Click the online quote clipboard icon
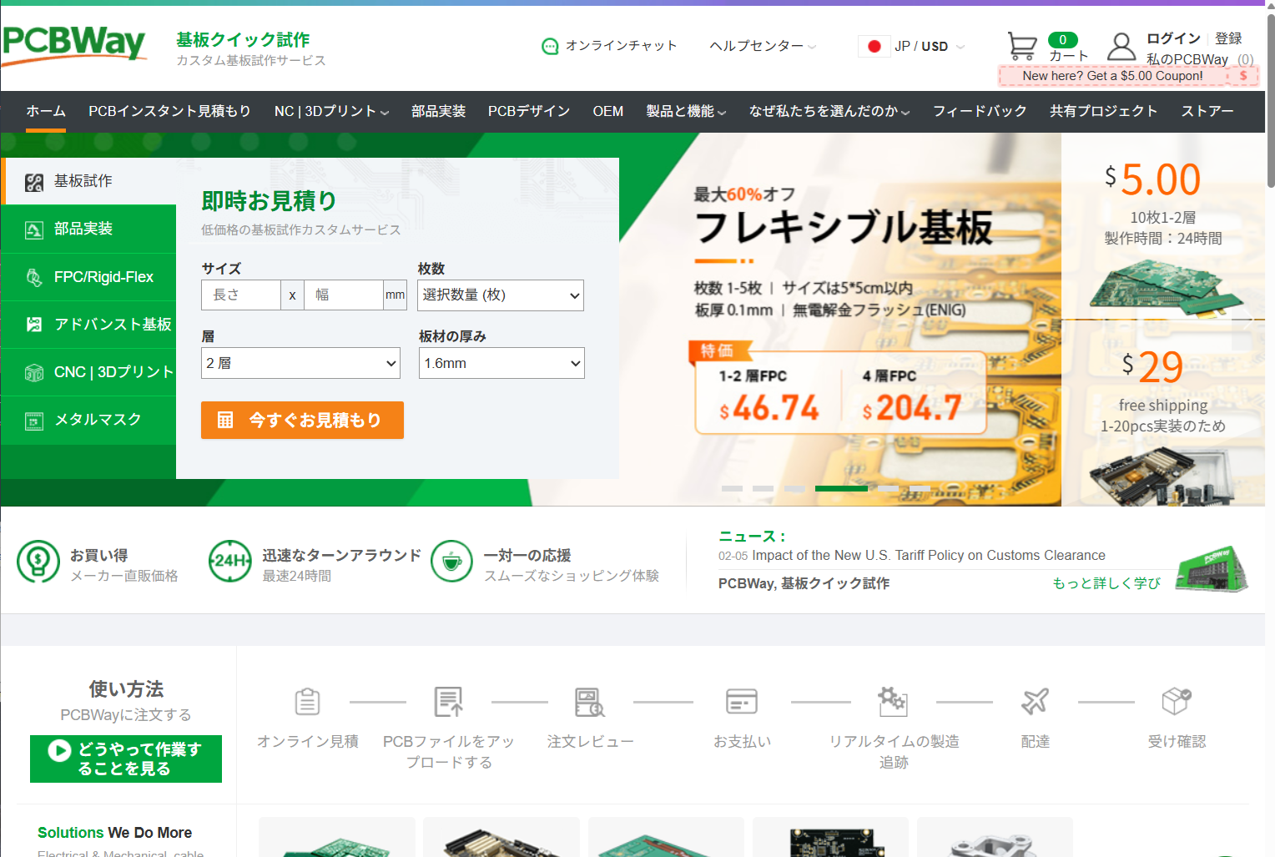Screen dimensions: 1275x857 tap(307, 702)
